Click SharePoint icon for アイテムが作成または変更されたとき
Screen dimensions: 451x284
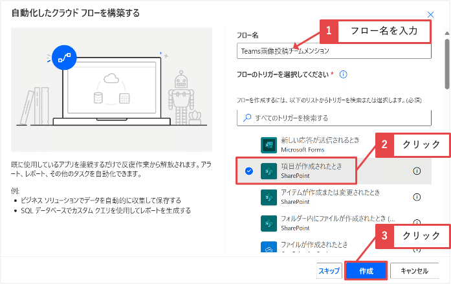[269, 197]
